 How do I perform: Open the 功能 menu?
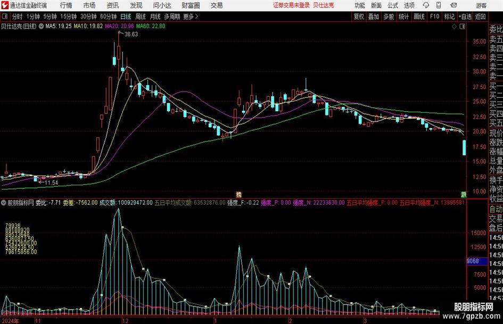click(x=360, y=5)
